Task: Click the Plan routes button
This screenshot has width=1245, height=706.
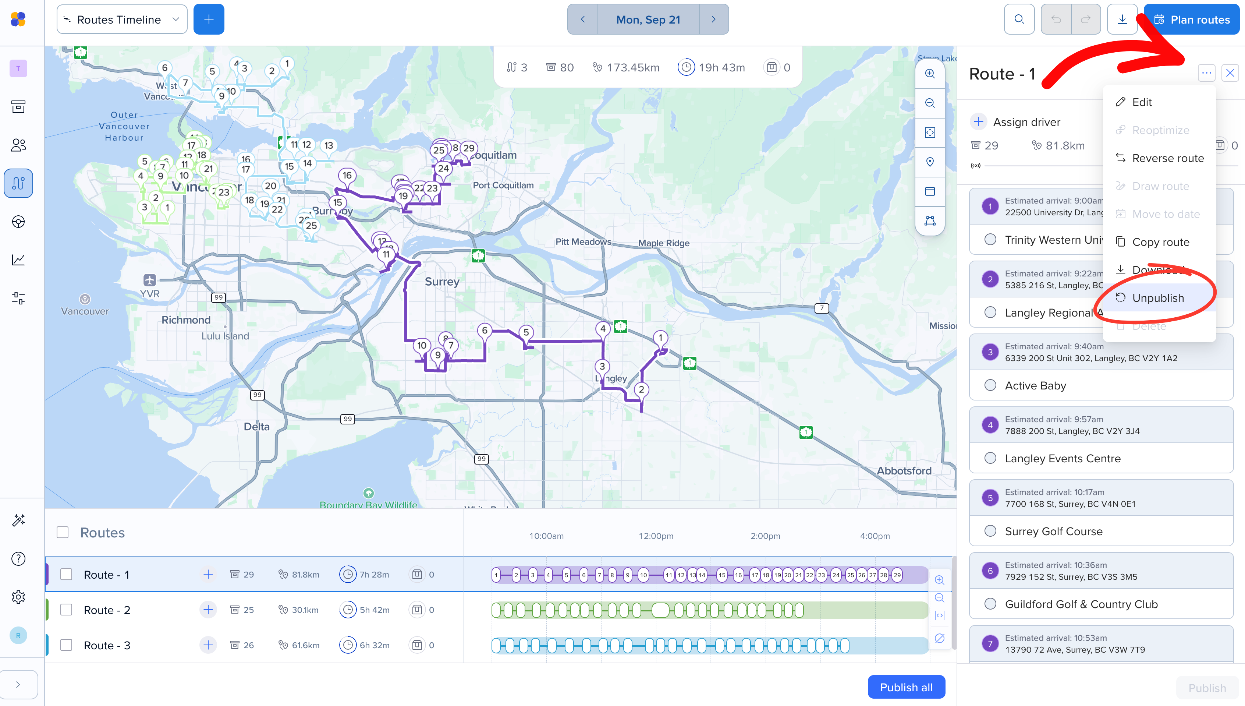Action: pyautogui.click(x=1191, y=20)
